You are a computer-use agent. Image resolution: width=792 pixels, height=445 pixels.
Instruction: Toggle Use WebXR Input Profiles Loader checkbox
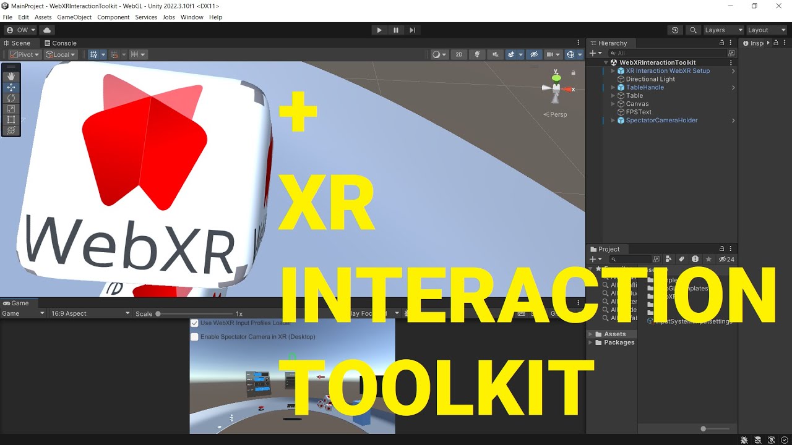pos(194,323)
